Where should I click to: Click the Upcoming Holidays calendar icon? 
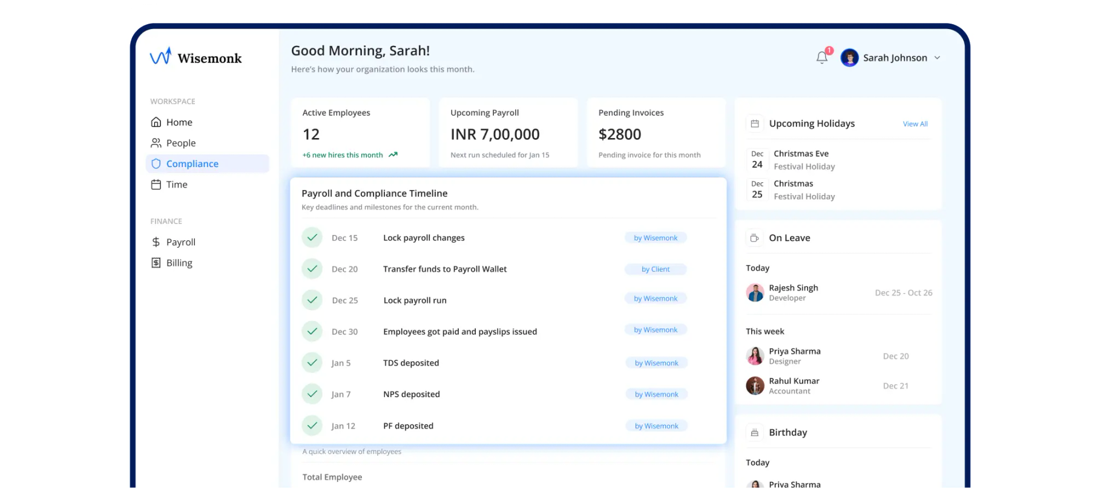tap(755, 124)
